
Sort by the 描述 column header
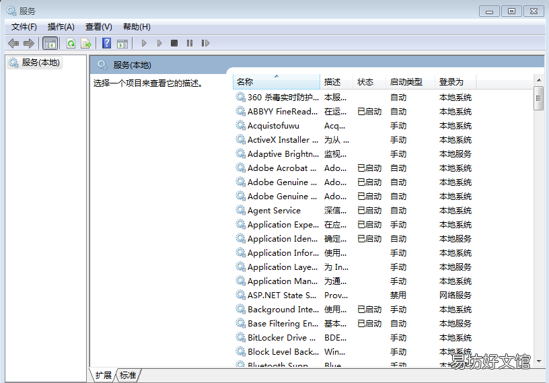tap(336, 82)
